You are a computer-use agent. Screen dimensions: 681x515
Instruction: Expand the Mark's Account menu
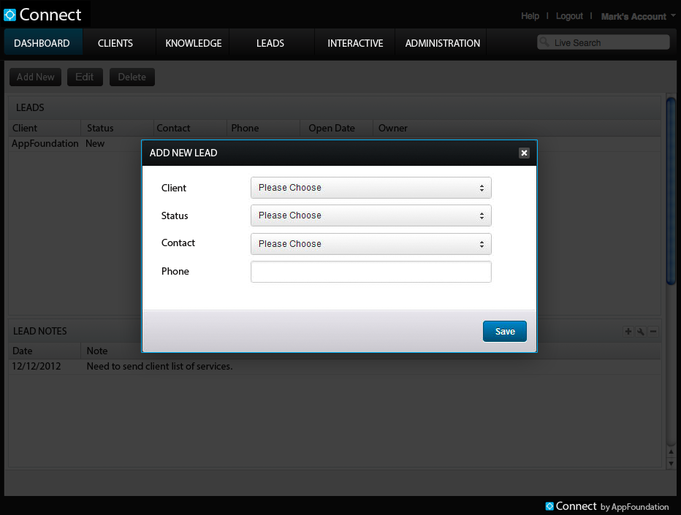pos(638,17)
